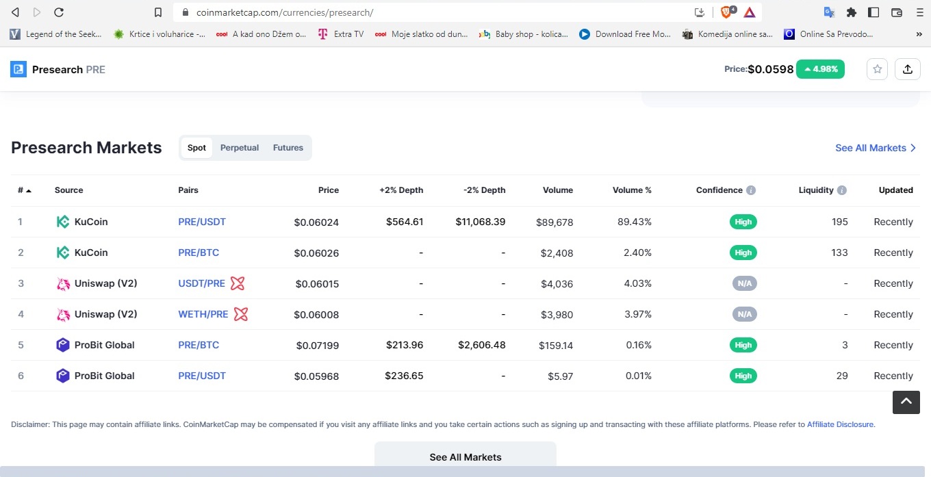931x477 pixels.
Task: Click the Uniswap unicorn icon in row 3
Action: (63, 283)
